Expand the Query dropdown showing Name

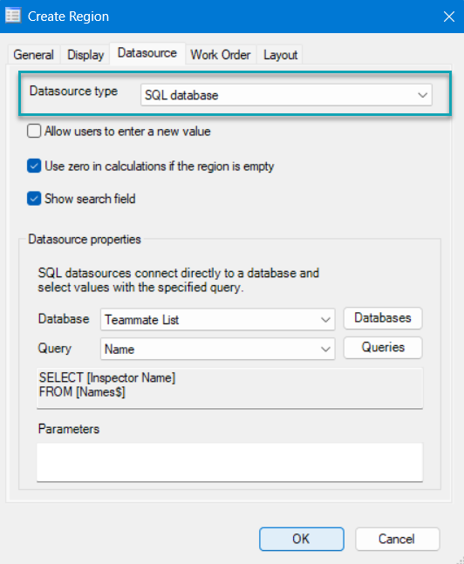[218, 349]
